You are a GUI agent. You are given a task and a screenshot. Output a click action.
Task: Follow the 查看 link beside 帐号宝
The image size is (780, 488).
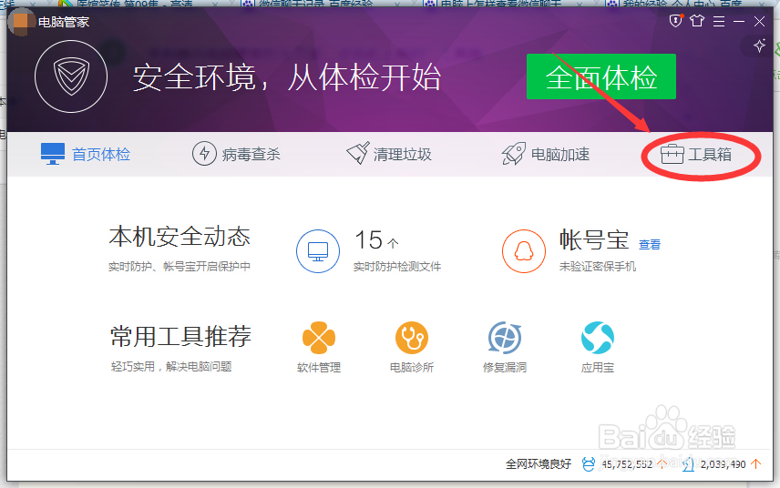click(x=650, y=245)
